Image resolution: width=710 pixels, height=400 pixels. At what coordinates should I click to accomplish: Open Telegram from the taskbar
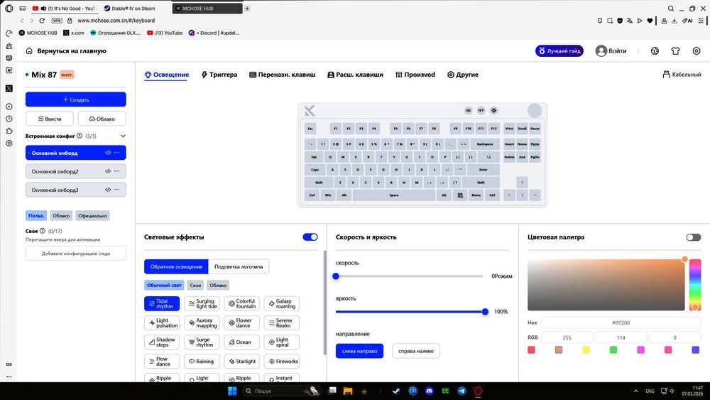click(461, 391)
